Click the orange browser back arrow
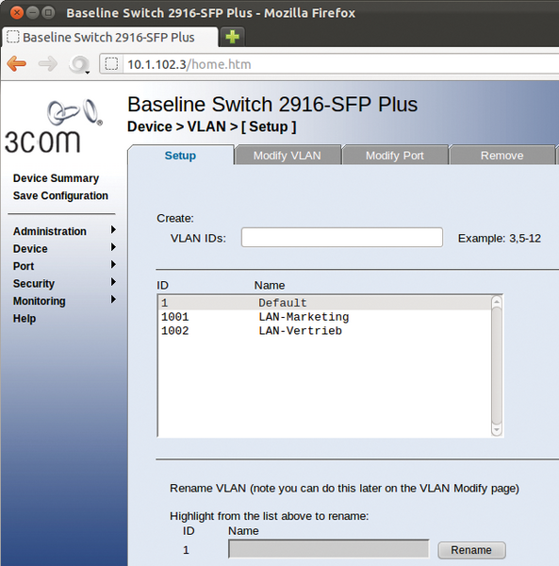 click(17, 64)
